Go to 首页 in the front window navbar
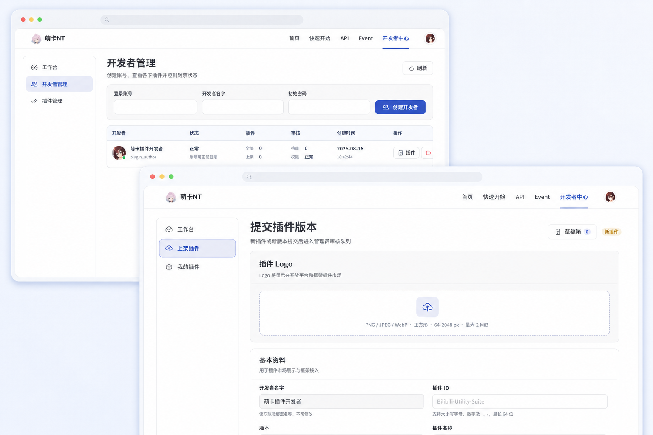 (467, 197)
